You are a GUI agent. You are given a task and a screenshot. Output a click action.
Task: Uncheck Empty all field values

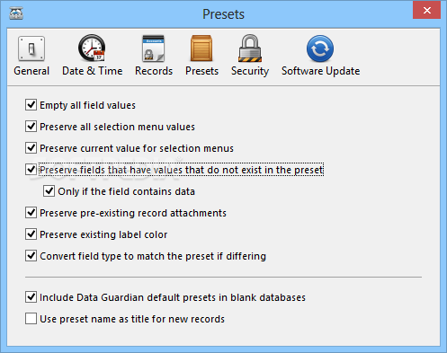[31, 105]
